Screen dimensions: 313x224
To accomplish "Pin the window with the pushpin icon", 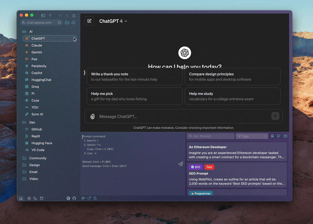I will coord(50,16).
